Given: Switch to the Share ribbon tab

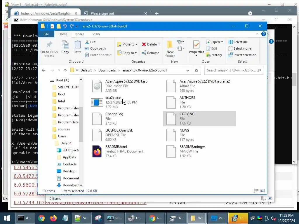Looking at the screenshot, I should 80,34.
